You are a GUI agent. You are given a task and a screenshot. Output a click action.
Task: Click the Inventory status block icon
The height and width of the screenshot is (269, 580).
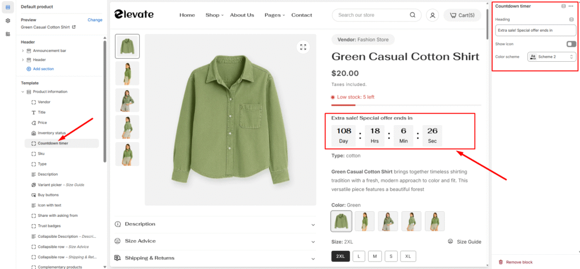[x=33, y=133]
